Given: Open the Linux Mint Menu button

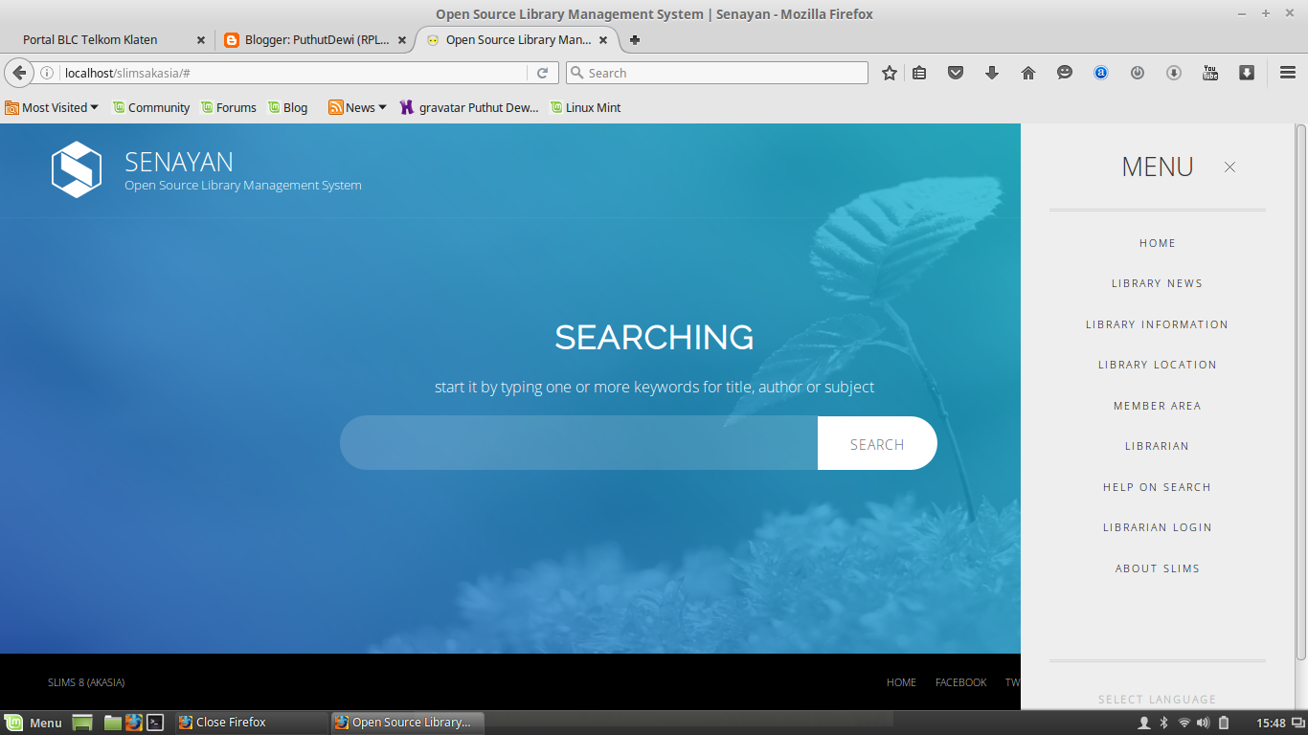Looking at the screenshot, I should 34,723.
